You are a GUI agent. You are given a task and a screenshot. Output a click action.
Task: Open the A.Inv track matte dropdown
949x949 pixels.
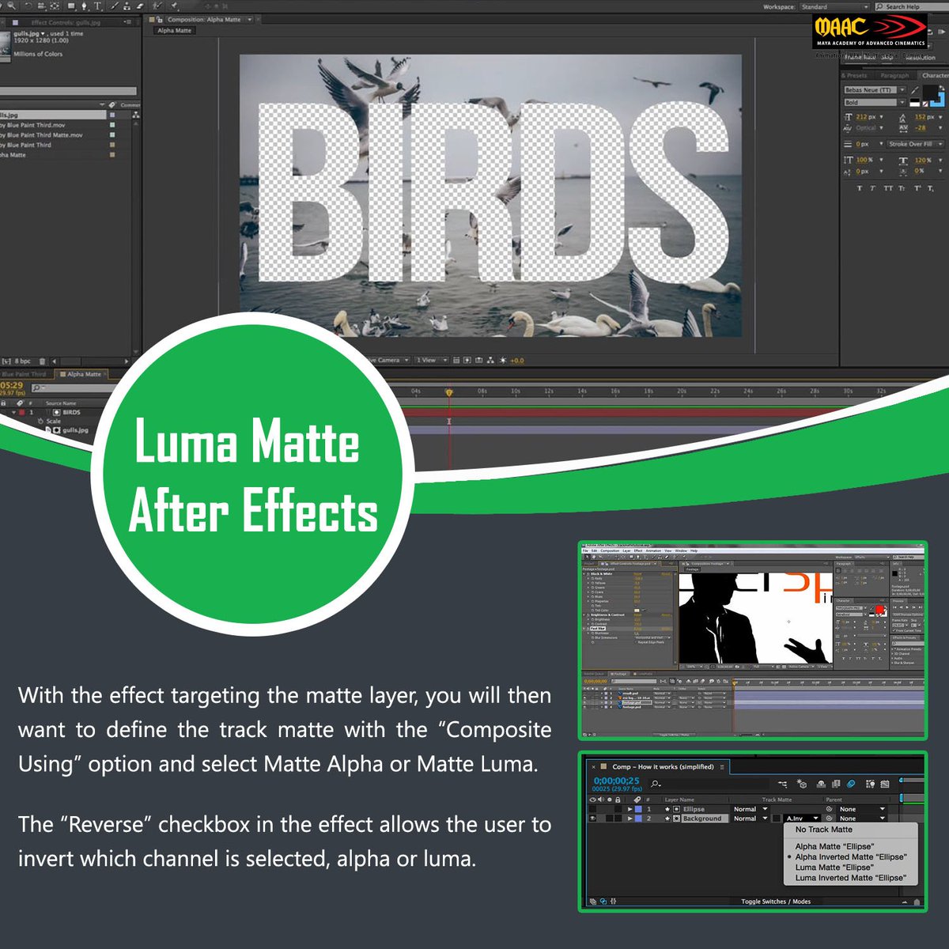(803, 819)
